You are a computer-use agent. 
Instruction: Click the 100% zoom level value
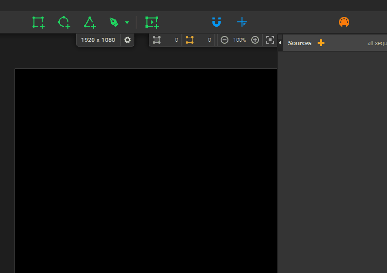tap(240, 40)
